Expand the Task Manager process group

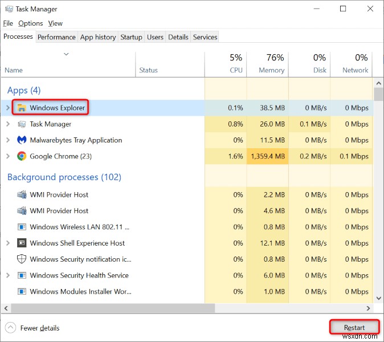coord(7,124)
